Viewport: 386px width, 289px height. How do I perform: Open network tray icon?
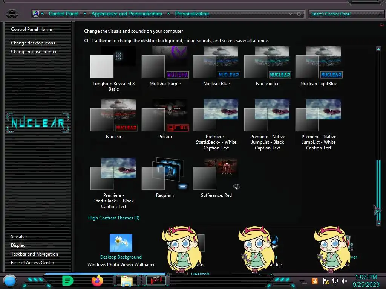(x=335, y=281)
